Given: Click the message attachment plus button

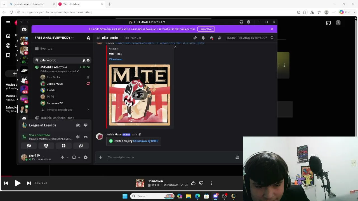Looking at the screenshot, I should click(100, 157).
